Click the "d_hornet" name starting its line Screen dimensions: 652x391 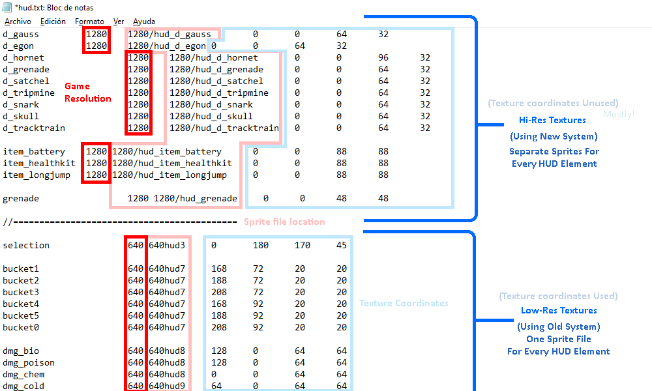click(x=23, y=58)
